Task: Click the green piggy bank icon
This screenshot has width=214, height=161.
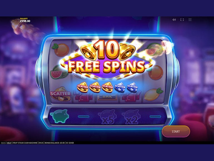Action: coord(59,116)
